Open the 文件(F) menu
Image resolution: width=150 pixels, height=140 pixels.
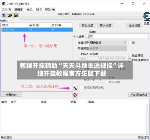tap(6, 10)
